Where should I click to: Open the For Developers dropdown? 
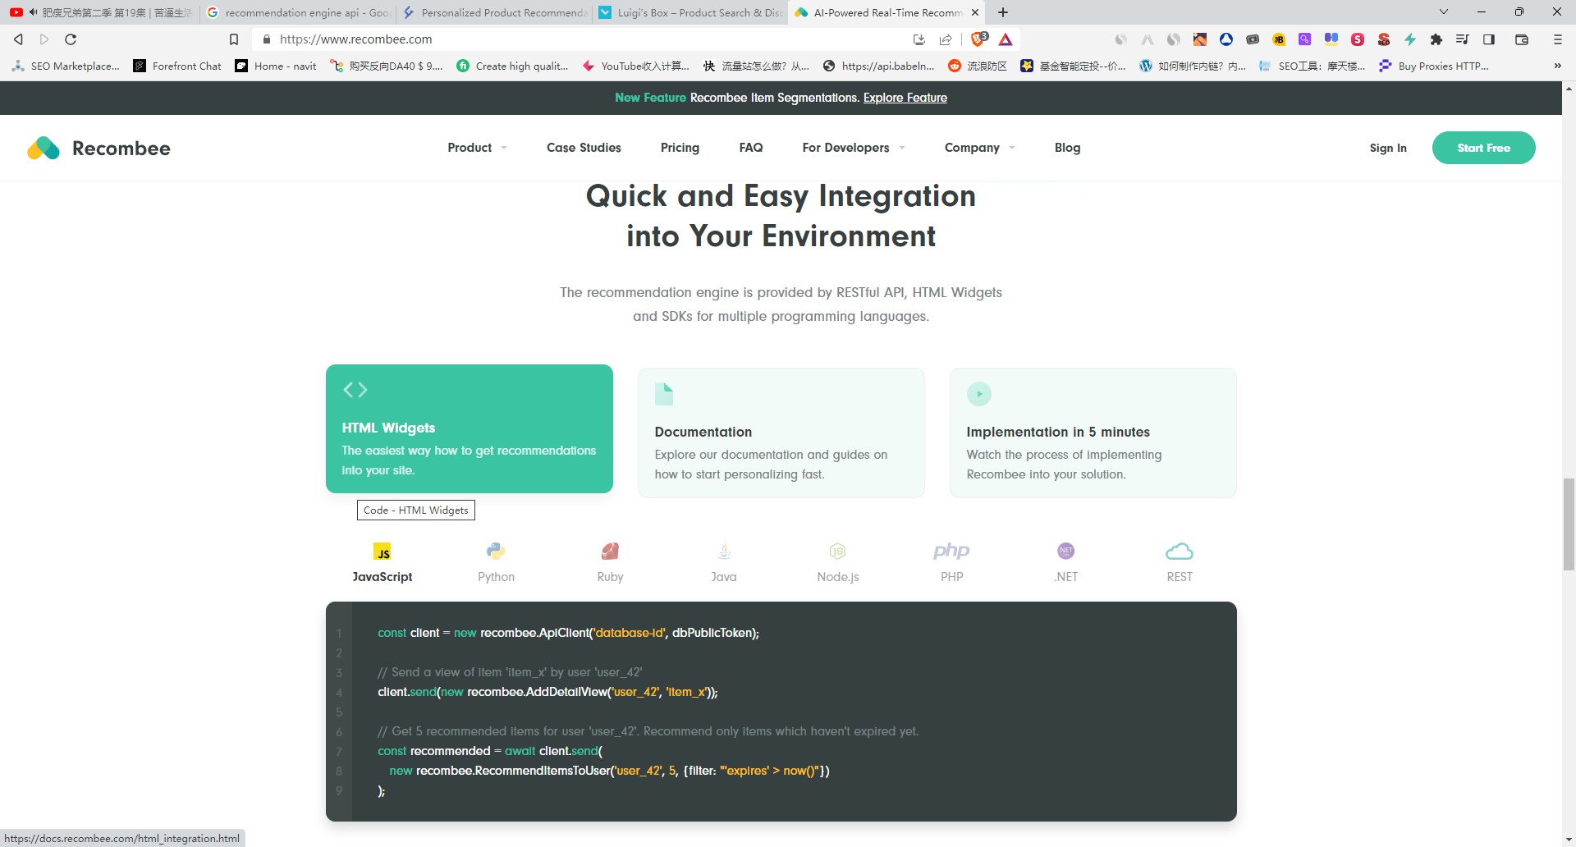853,148
